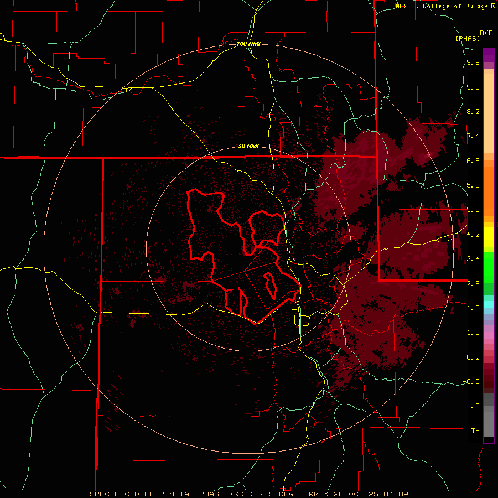
Task: Click the 0.2 value on the color scale
Action: pyautogui.click(x=473, y=357)
